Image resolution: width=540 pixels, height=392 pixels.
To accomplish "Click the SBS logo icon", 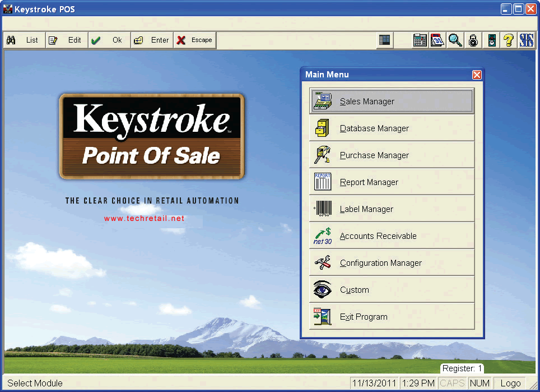I will (526, 40).
